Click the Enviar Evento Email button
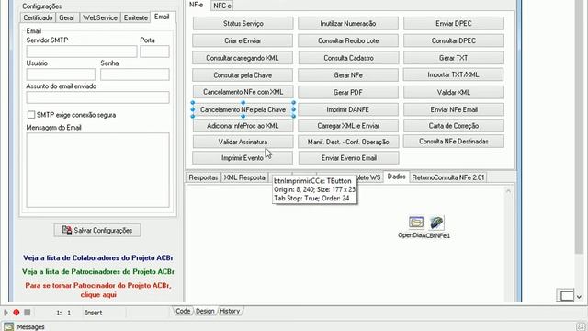Image resolution: width=588 pixels, height=331 pixels. [x=349, y=158]
